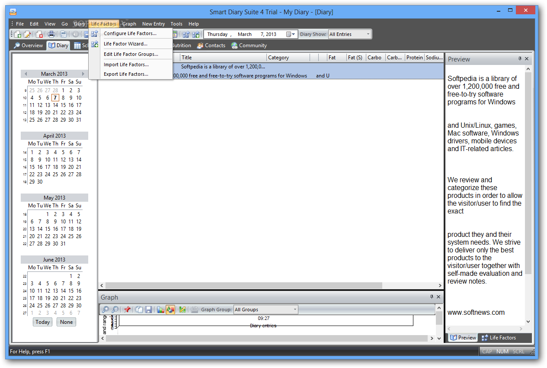Open the File menu

tap(20, 24)
